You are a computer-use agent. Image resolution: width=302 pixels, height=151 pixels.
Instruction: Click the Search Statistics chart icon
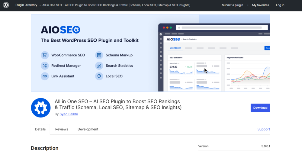99,66
